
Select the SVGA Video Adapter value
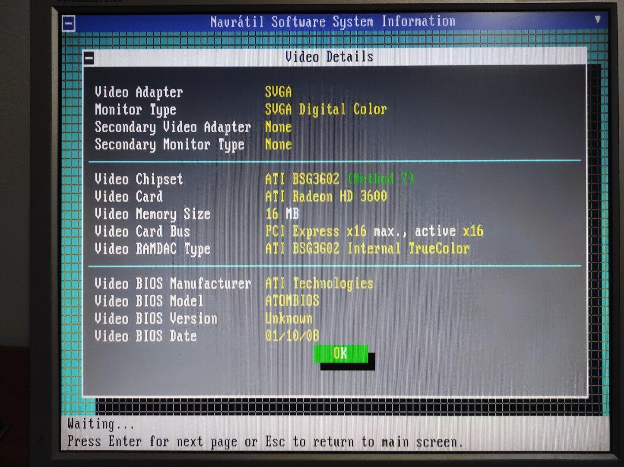click(279, 92)
